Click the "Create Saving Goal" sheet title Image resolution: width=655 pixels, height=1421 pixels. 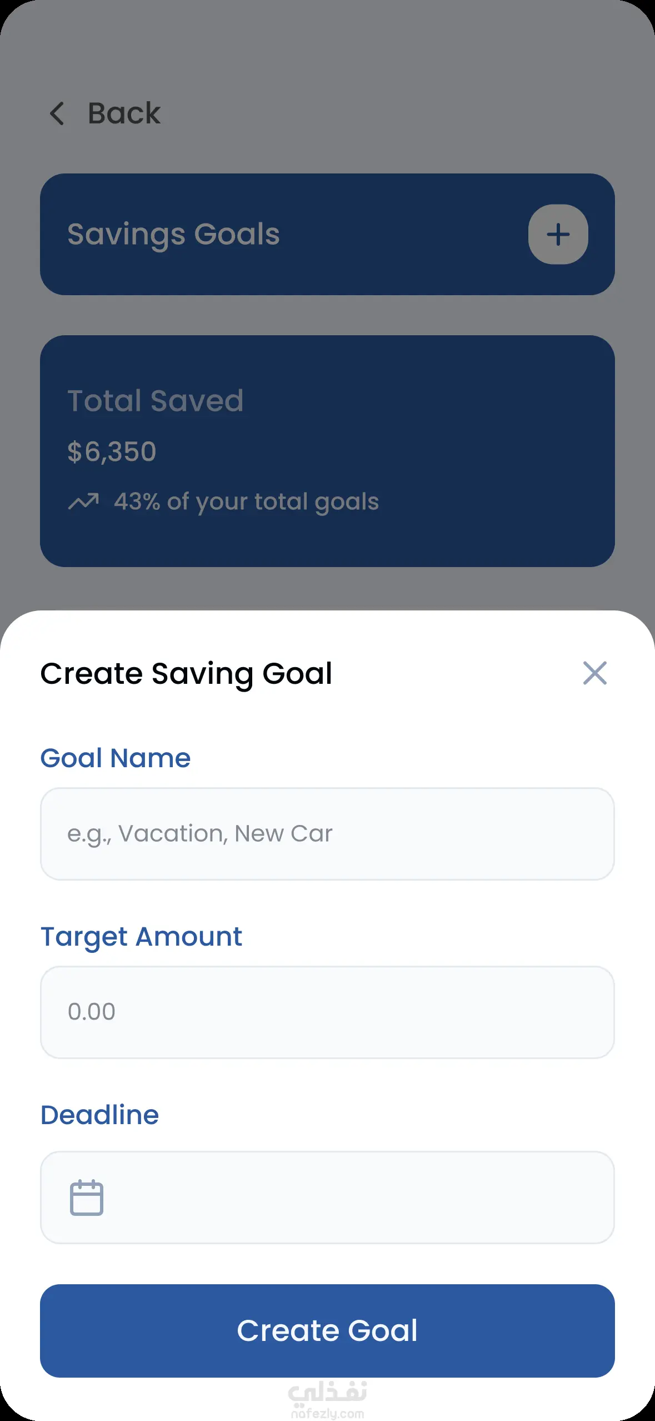[x=186, y=673]
